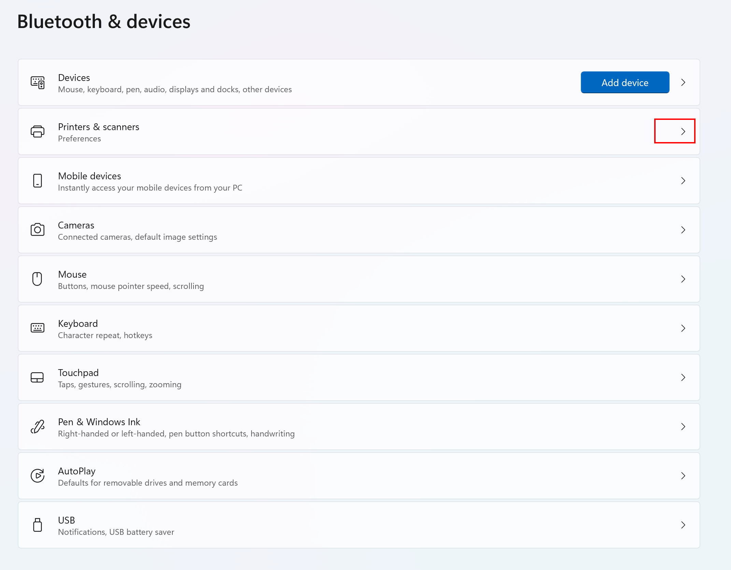Open the Cameras row chevron
731x570 pixels.
683,230
